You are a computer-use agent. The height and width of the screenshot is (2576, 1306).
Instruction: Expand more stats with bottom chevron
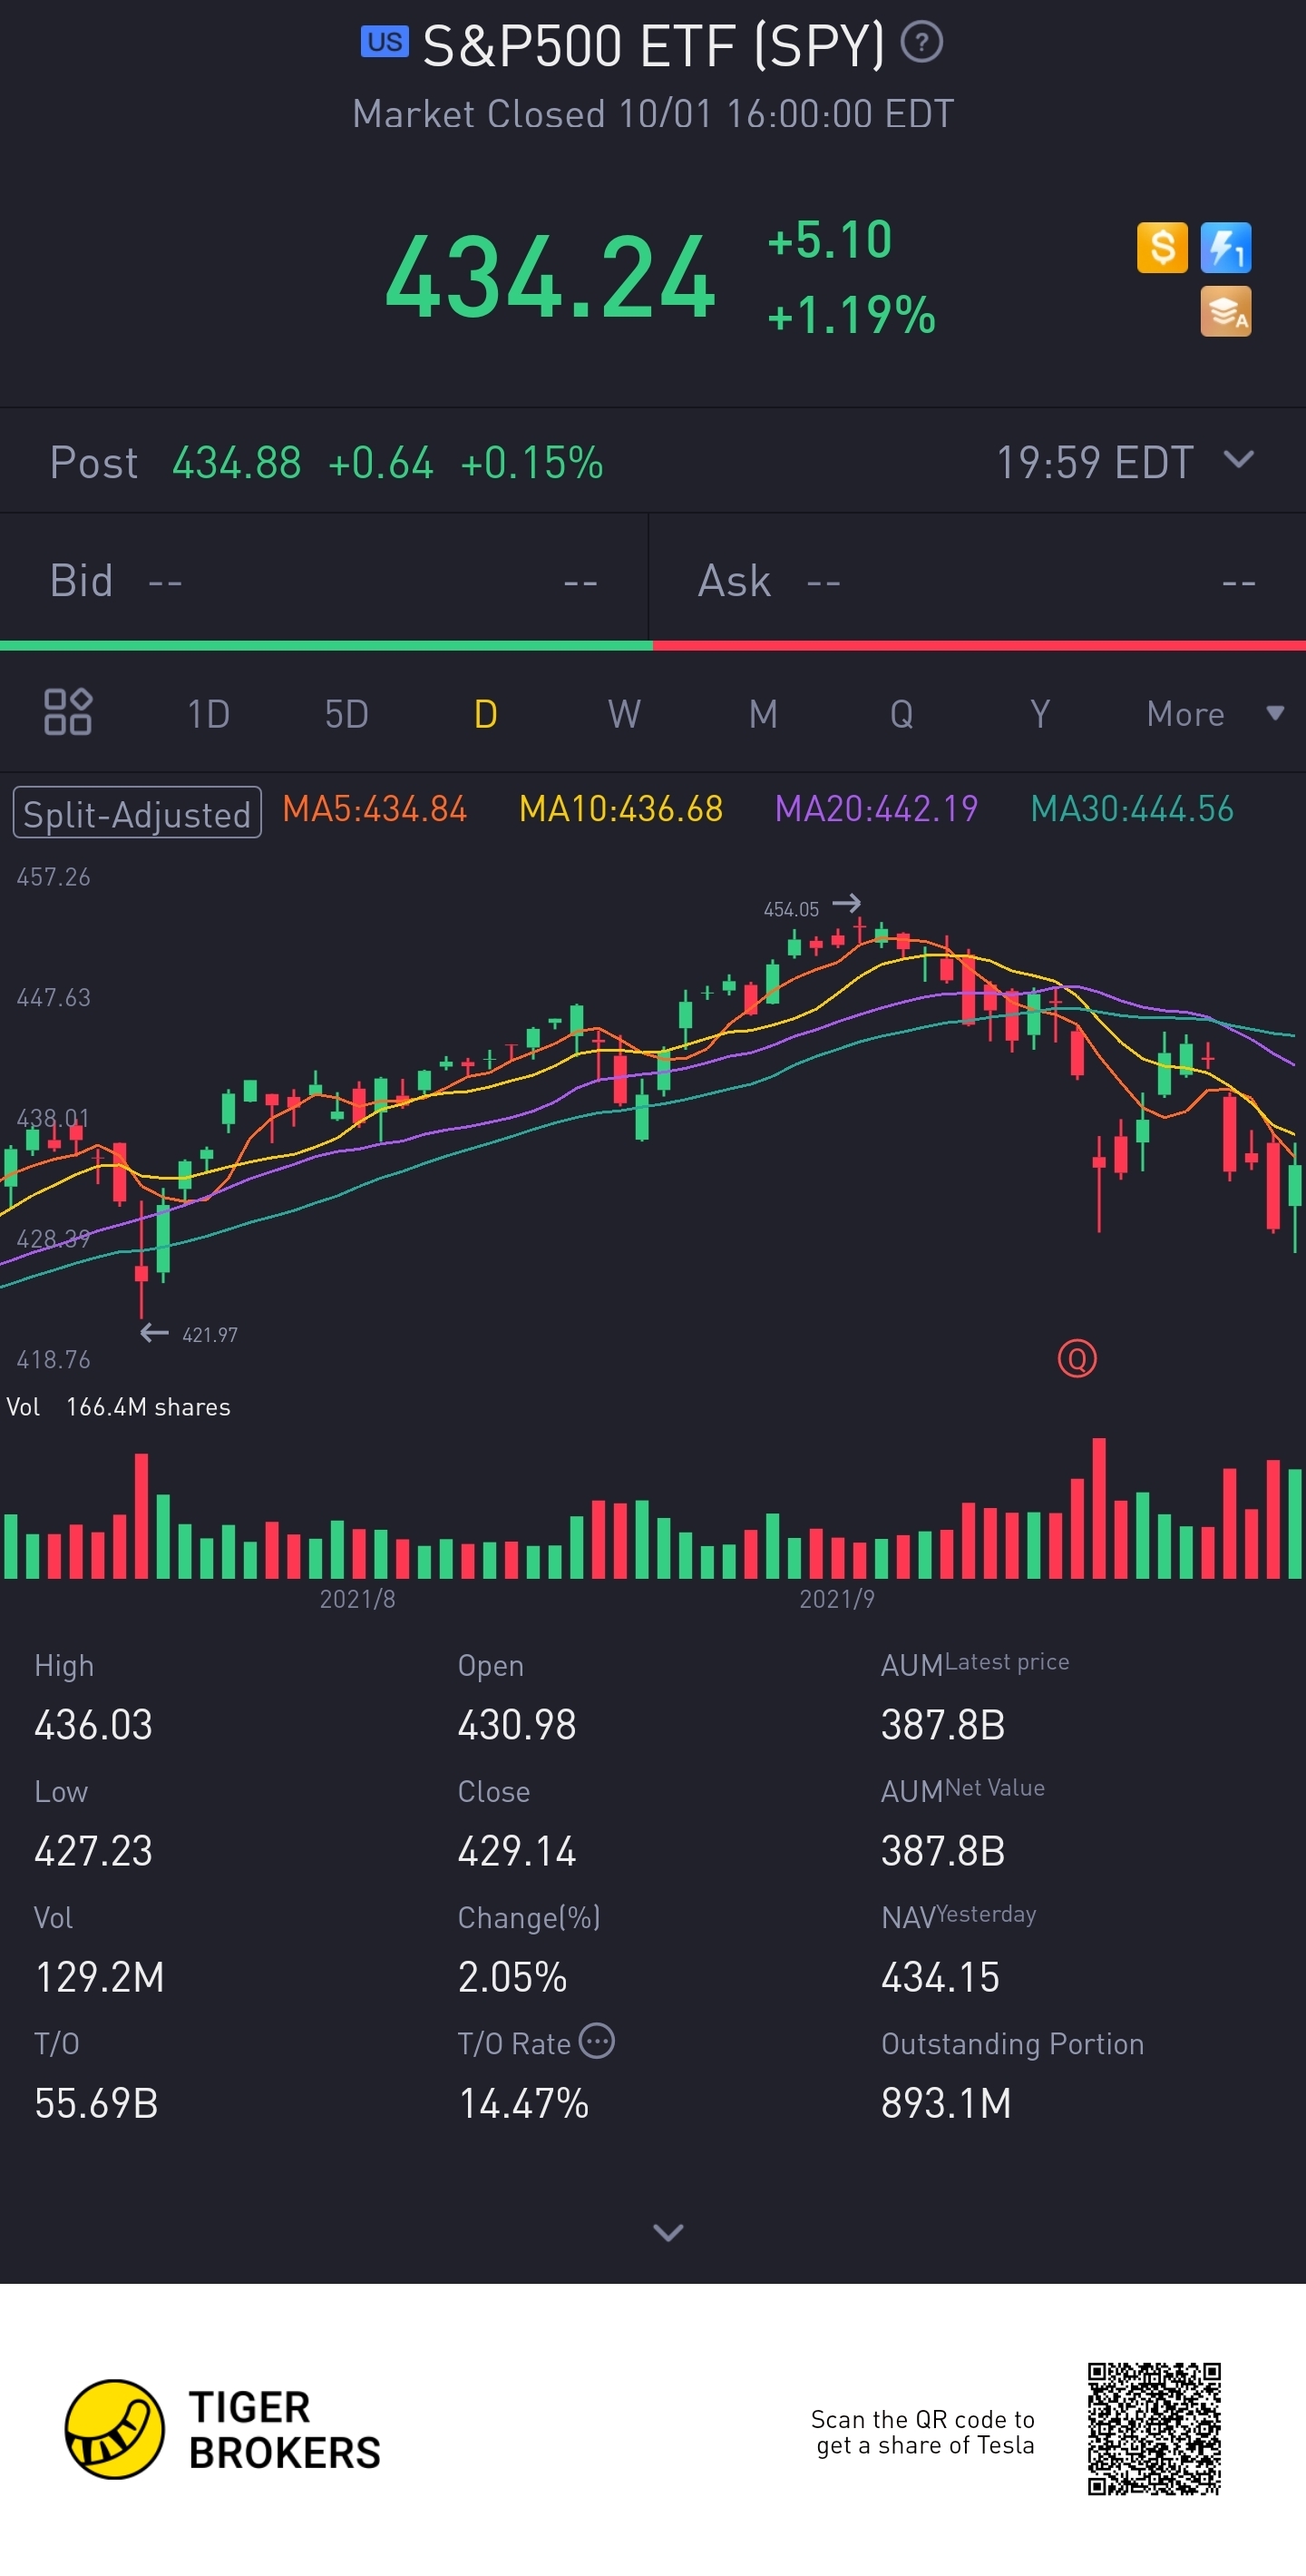[x=668, y=2232]
